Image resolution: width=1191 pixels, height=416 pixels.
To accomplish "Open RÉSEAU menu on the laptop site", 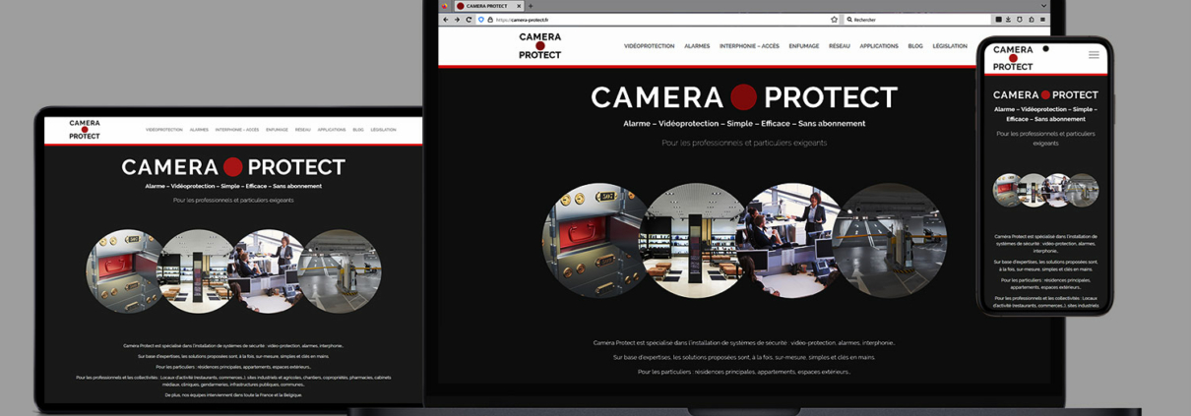I will tap(839, 46).
